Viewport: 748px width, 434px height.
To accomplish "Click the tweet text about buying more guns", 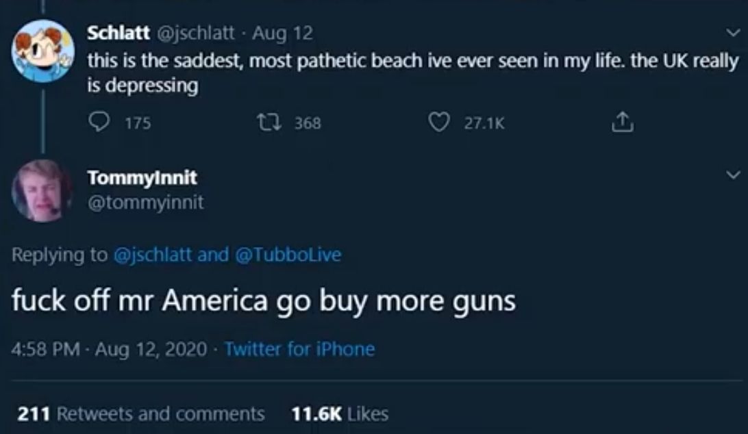I will [x=263, y=301].
